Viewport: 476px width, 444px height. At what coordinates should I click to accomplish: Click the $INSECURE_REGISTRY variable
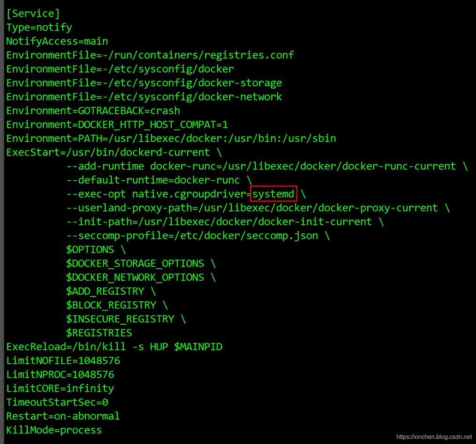(120, 319)
